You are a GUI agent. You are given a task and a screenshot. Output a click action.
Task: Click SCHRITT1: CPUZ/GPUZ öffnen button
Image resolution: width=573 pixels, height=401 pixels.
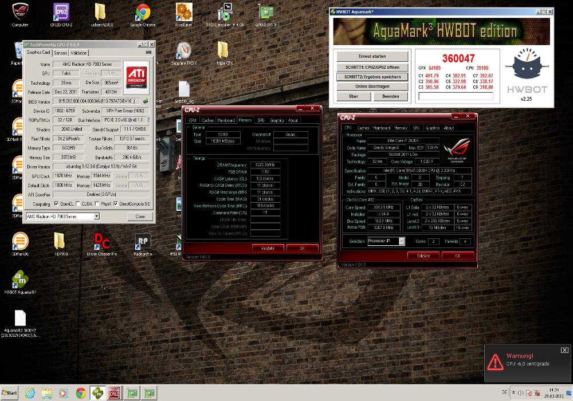pos(372,67)
